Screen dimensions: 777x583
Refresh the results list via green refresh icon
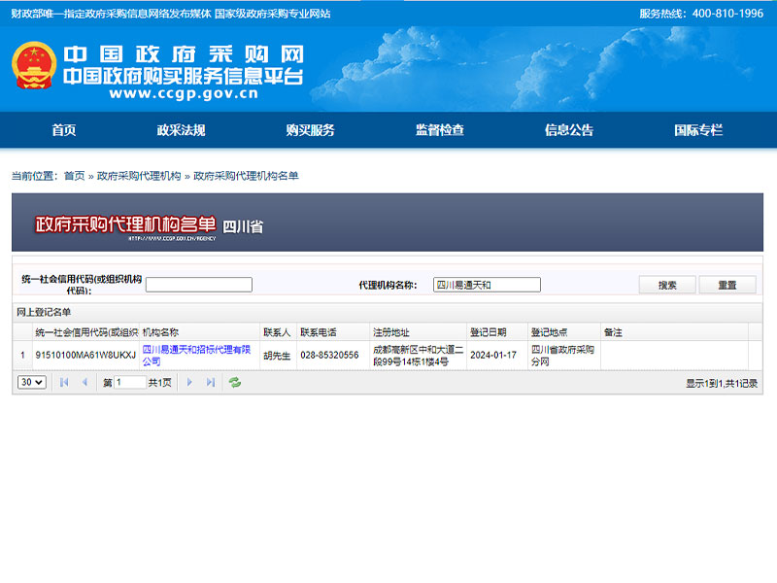click(234, 382)
